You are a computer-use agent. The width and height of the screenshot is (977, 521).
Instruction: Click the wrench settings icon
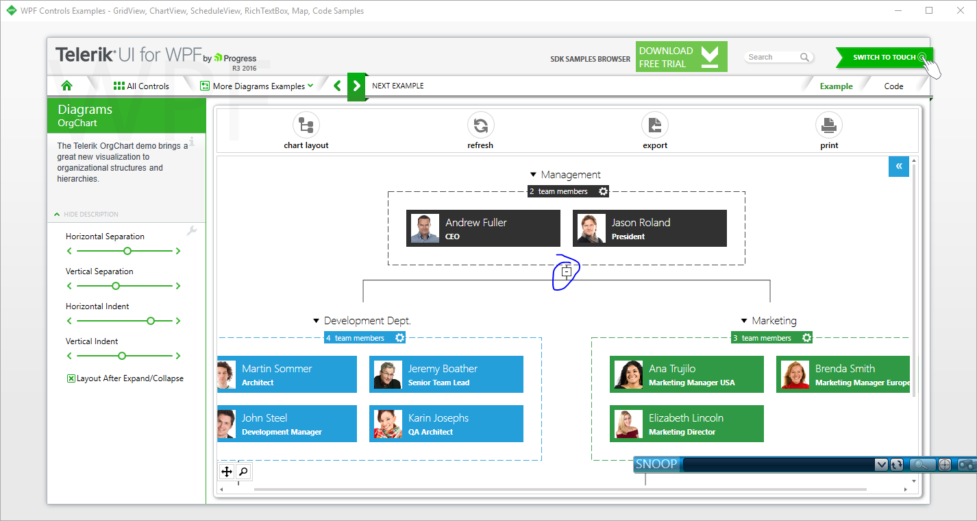[192, 231]
